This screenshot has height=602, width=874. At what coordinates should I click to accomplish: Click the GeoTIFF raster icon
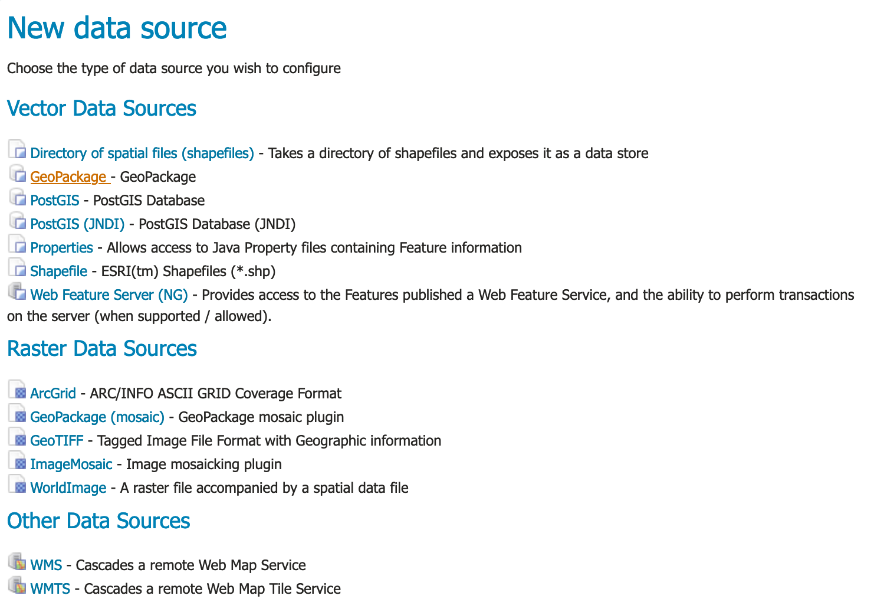tap(18, 438)
